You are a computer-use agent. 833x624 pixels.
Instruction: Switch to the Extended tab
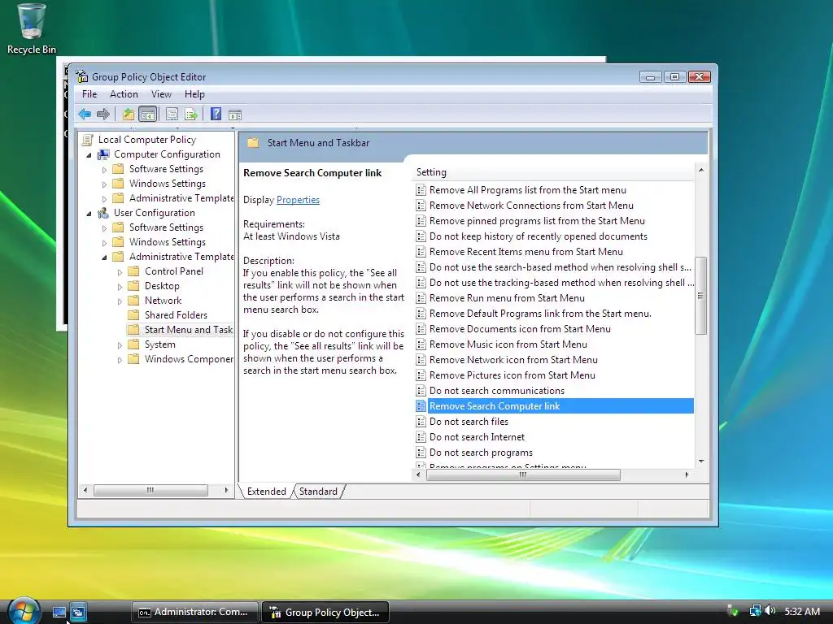pos(266,492)
